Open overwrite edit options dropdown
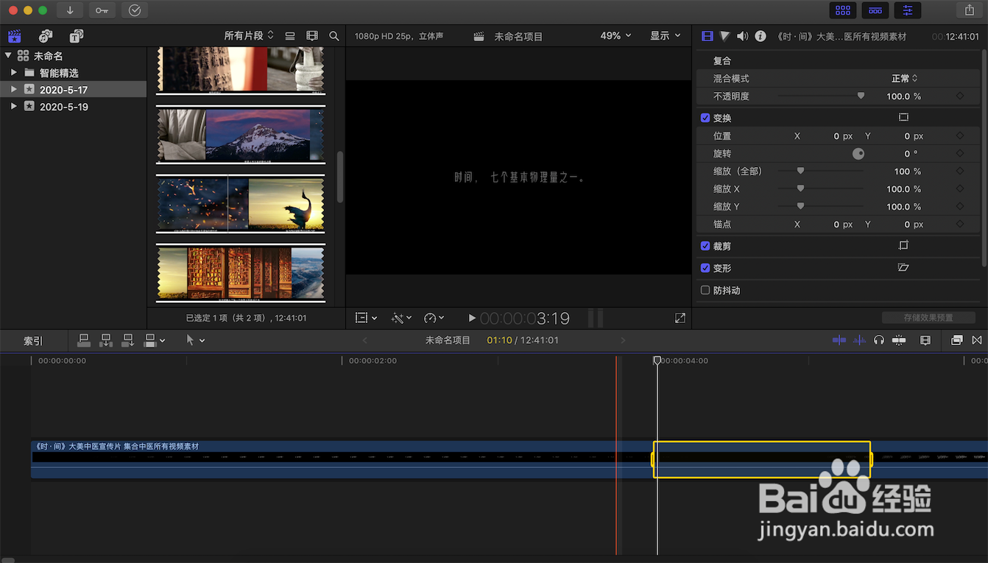This screenshot has height=563, width=988. (155, 340)
